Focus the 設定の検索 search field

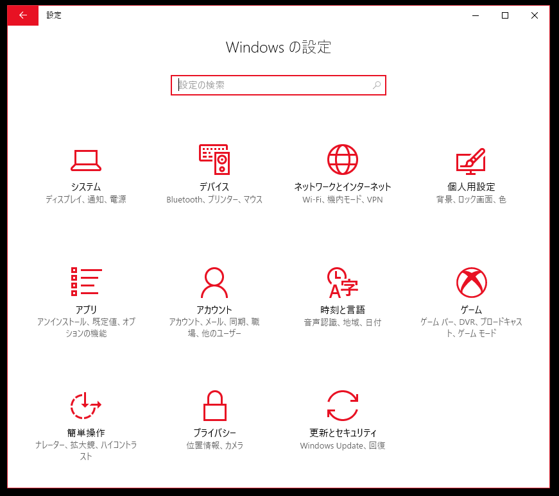point(279,85)
